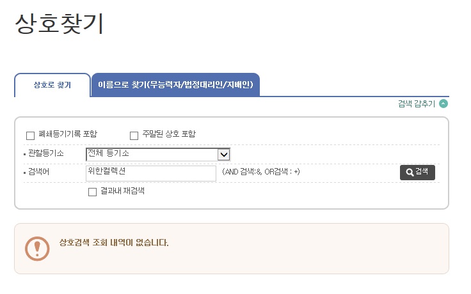Click the magnifier icon in the 검색 button
471x294 pixels.
[x=410, y=172]
